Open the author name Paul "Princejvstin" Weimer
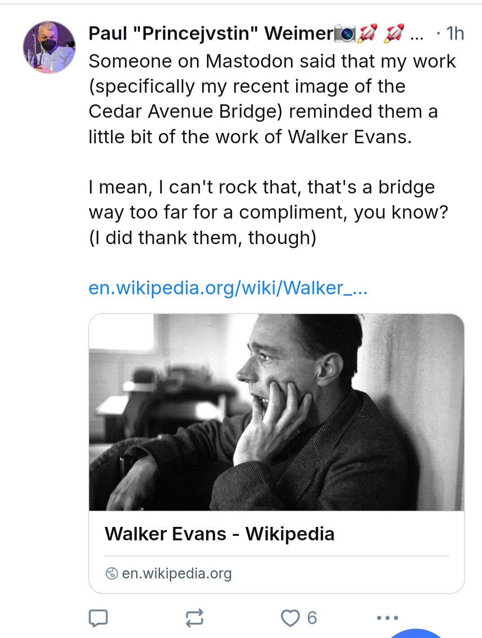The width and height of the screenshot is (482, 638). coord(211,34)
